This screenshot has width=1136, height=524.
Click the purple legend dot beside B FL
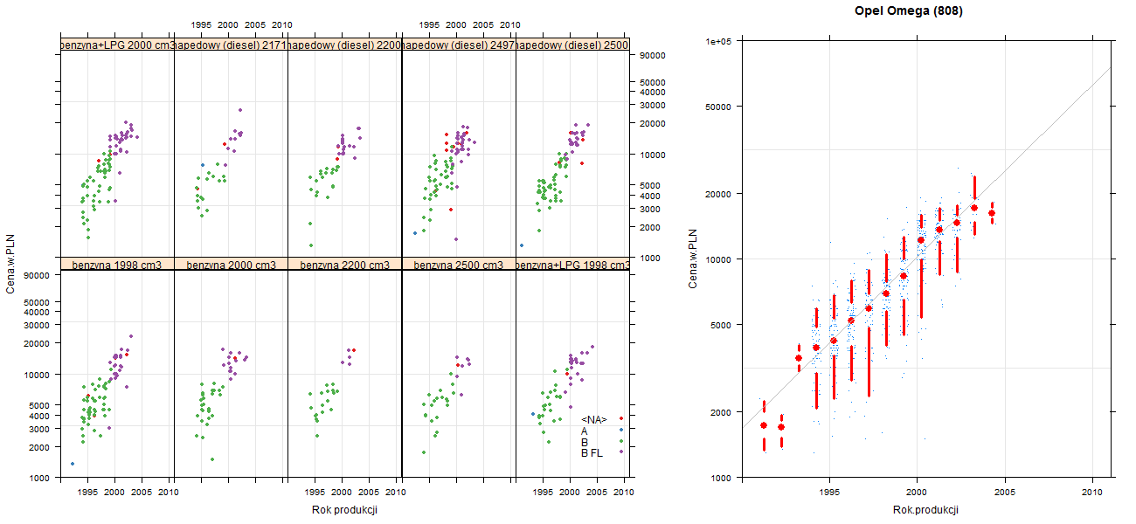[x=620, y=452]
